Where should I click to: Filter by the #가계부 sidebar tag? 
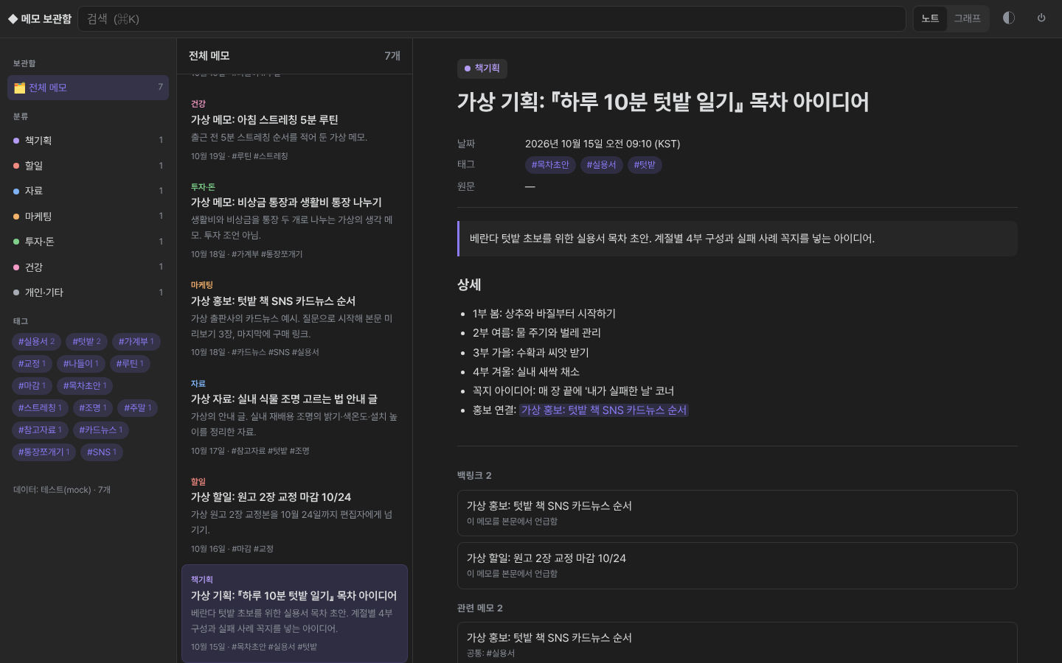136,342
